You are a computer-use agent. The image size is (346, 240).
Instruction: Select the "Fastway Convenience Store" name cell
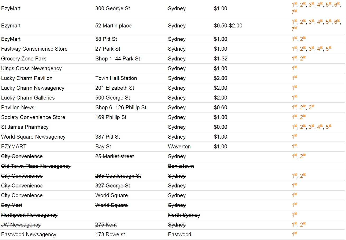pyautogui.click(x=34, y=49)
